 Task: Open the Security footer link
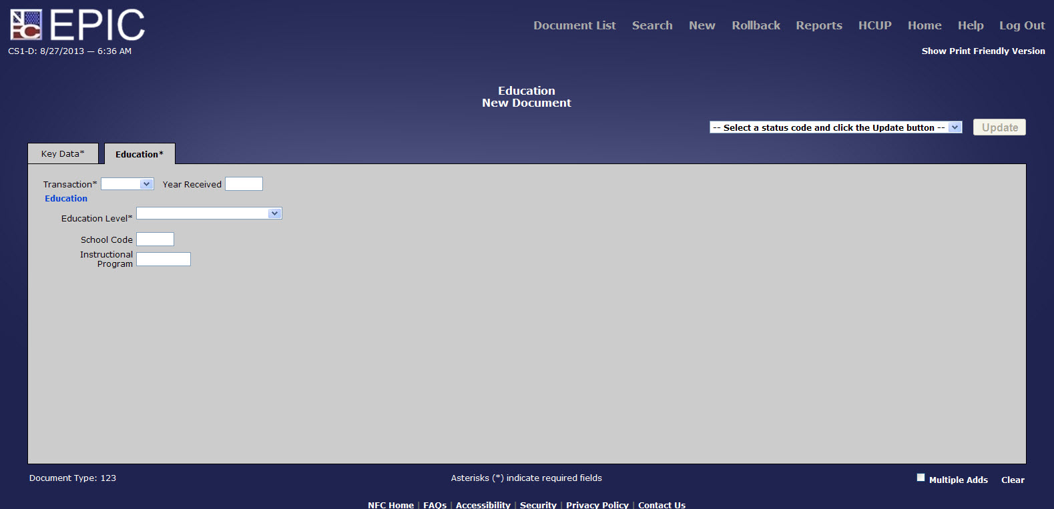538,505
